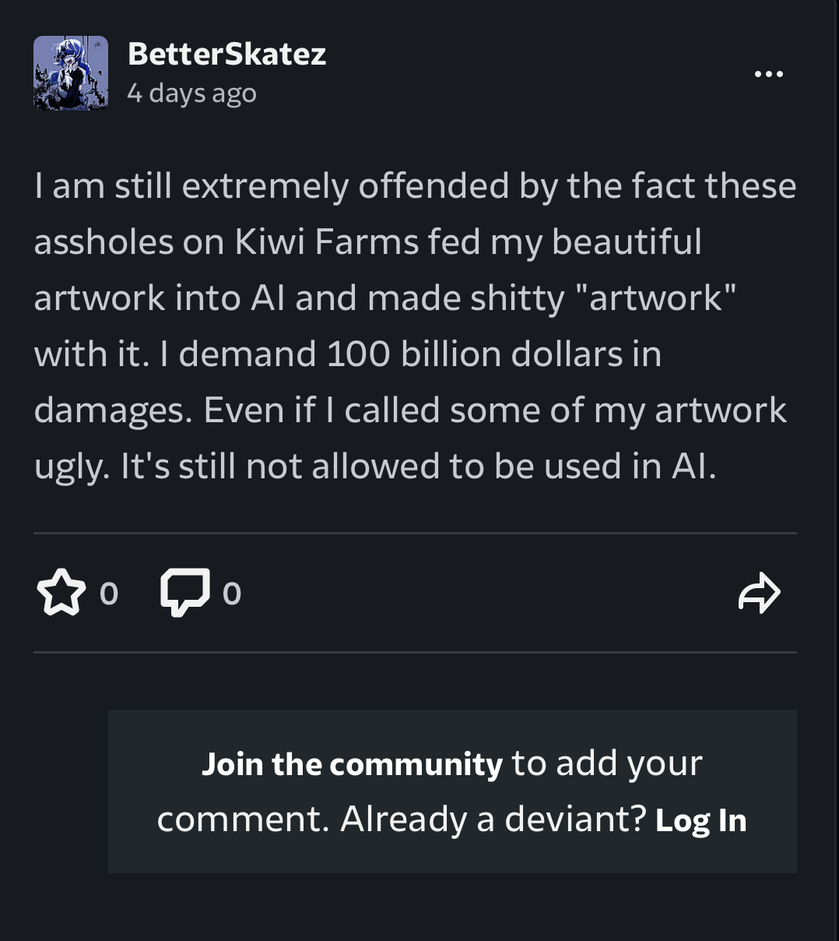The image size is (839, 941).
Task: Click 'Join the community' link
Action: click(352, 763)
